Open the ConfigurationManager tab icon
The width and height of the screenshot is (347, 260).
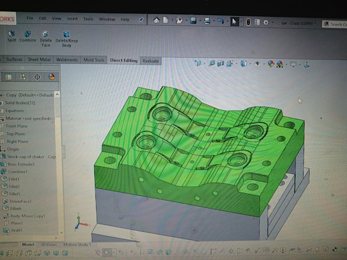coord(22,77)
